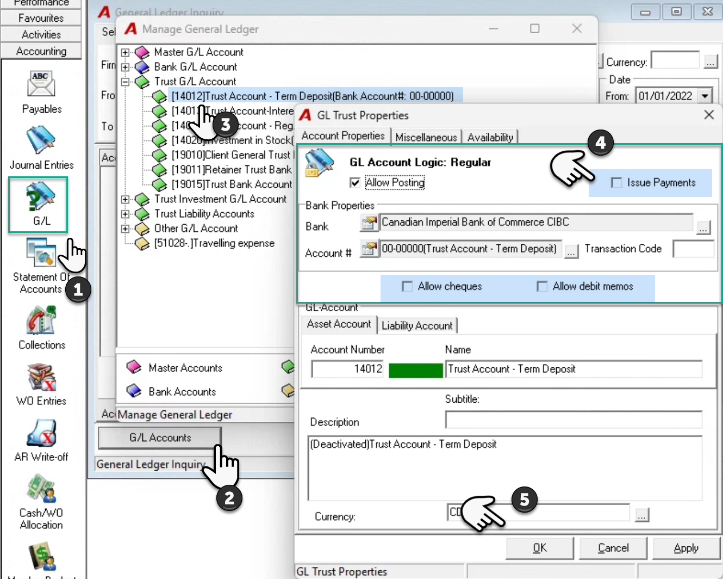The height and width of the screenshot is (579, 723).
Task: Switch to the Miscellaneous tab
Action: click(x=426, y=137)
